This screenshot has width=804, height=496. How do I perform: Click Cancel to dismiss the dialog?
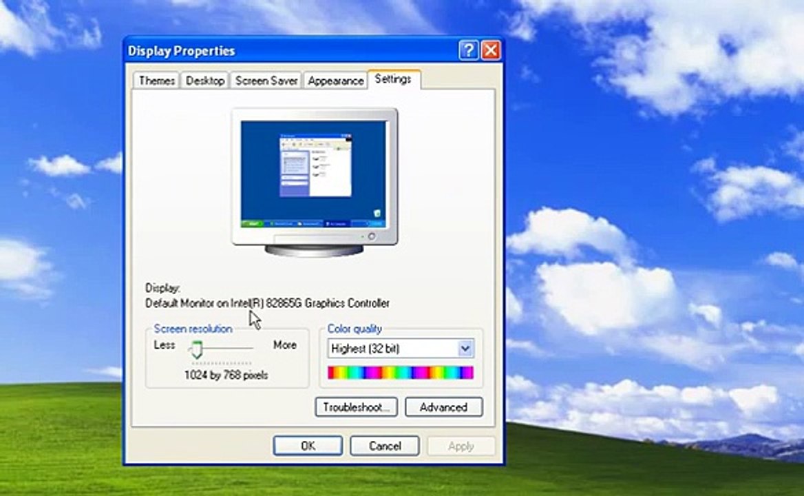(x=385, y=446)
